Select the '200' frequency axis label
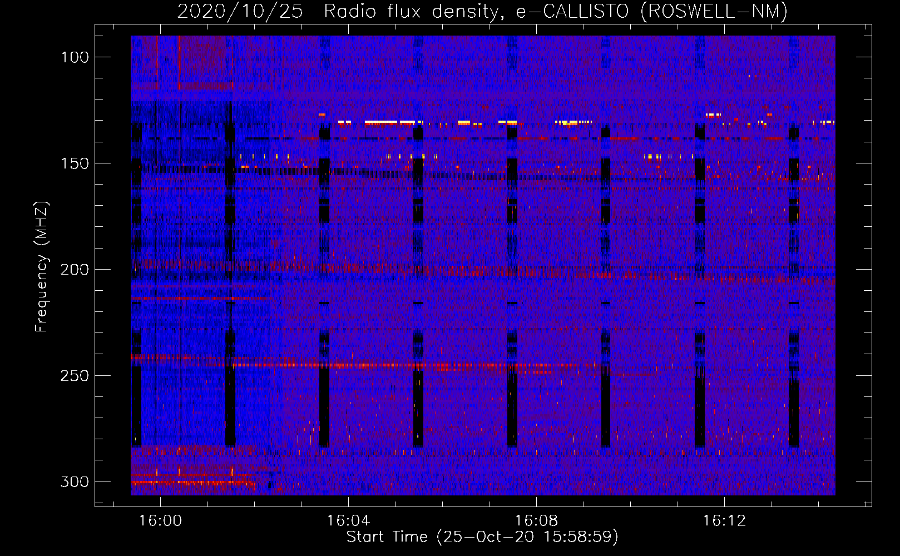The height and width of the screenshot is (556, 900). pos(74,270)
